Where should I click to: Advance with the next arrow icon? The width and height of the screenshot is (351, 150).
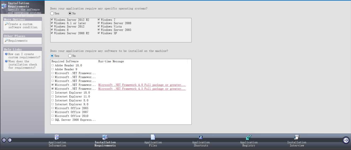[x=346, y=140]
